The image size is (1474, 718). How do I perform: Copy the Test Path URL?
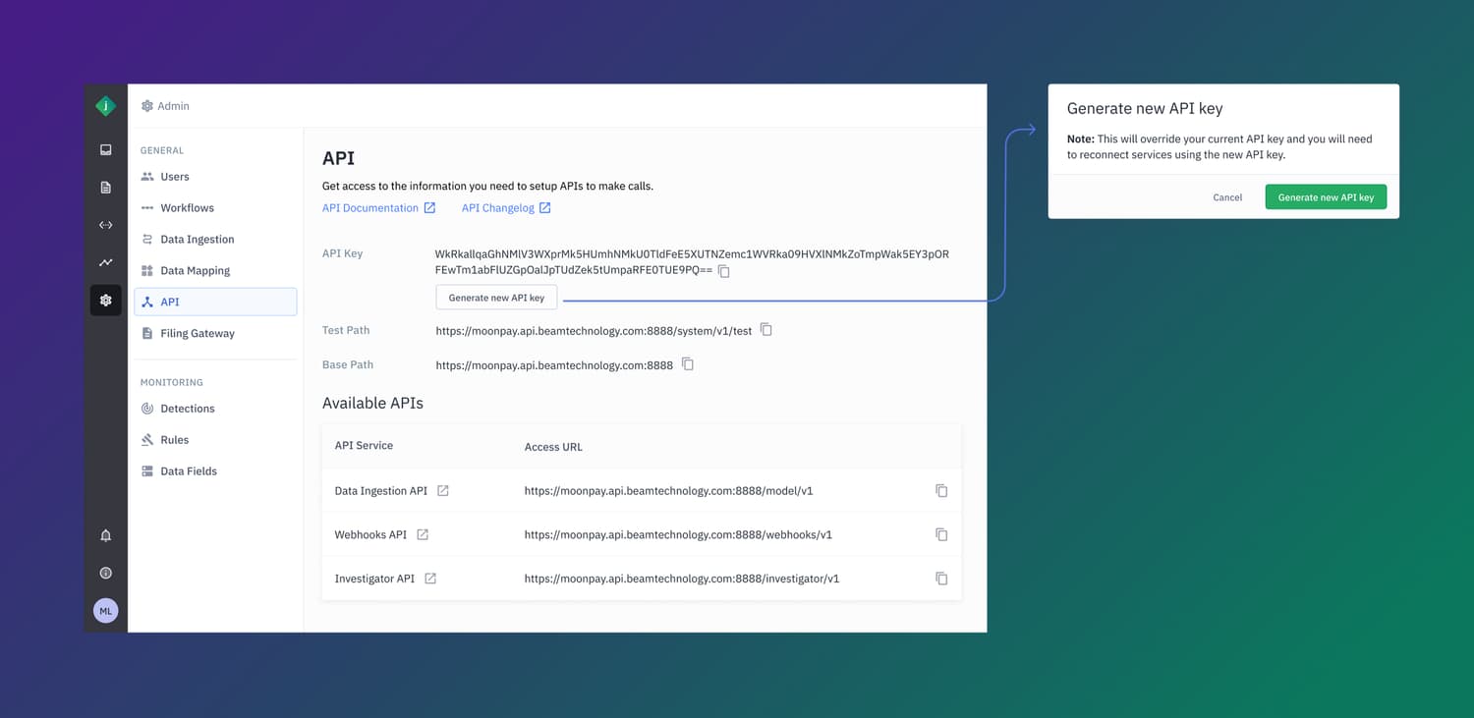[766, 330]
